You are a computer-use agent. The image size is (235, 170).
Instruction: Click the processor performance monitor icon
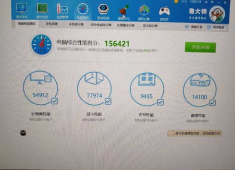(40, 79)
